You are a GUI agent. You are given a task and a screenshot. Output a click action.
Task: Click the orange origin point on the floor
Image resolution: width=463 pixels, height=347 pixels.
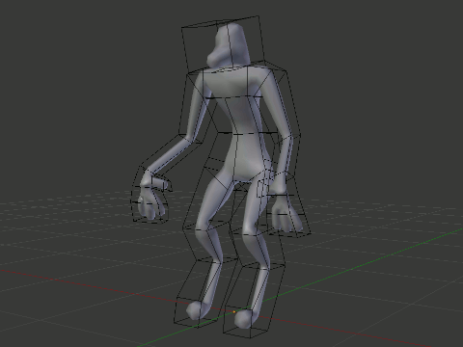point(234,311)
